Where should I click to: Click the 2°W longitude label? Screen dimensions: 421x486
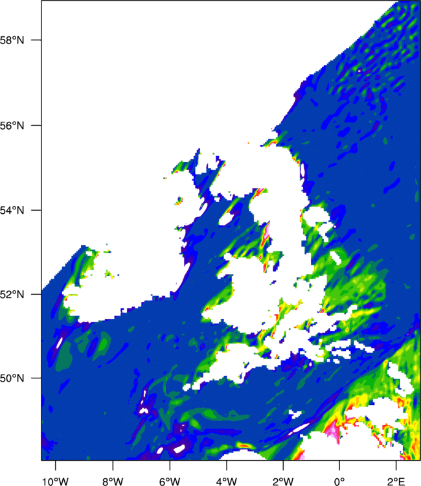tap(283, 481)
